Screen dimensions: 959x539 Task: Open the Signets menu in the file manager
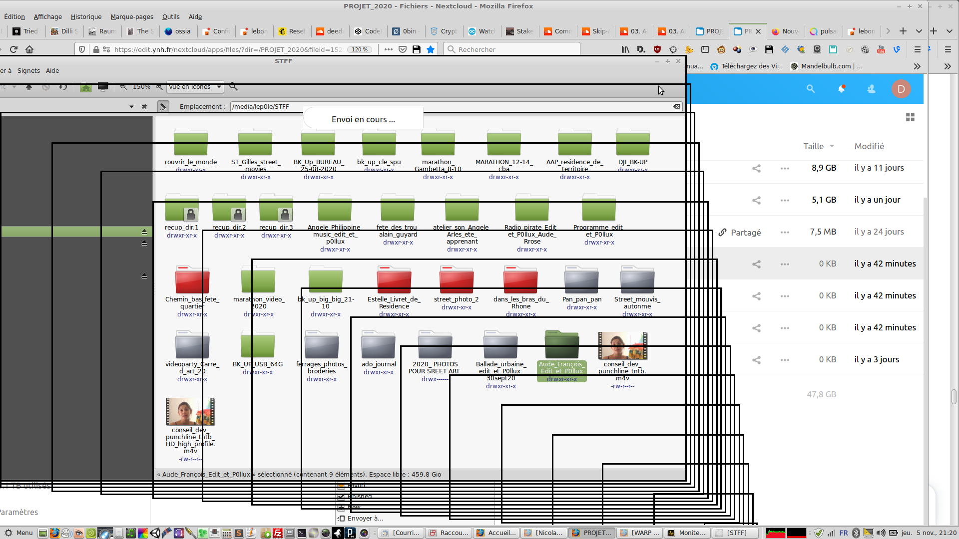[28, 70]
